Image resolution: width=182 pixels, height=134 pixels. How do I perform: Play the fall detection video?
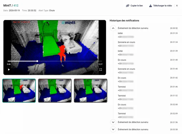tap(9, 69)
